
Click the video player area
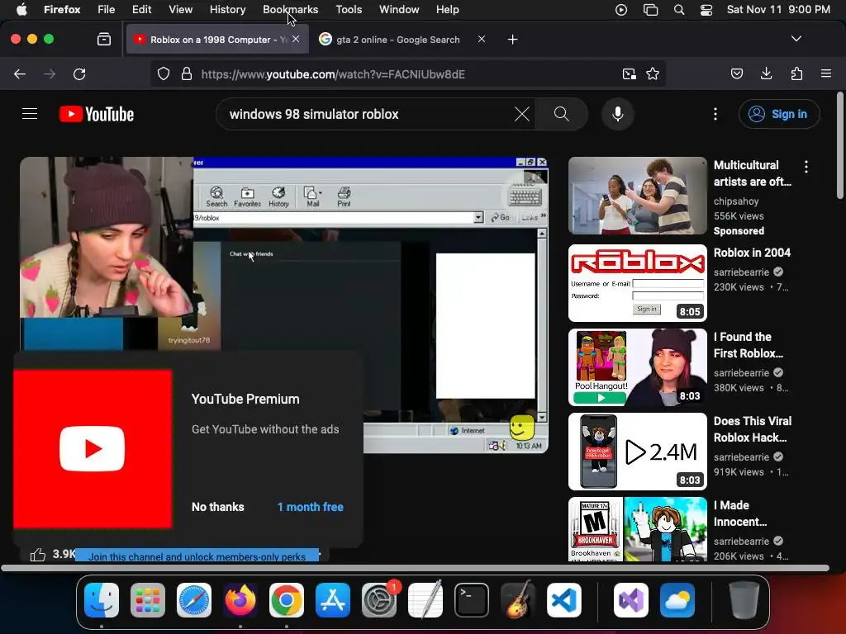tap(284, 305)
